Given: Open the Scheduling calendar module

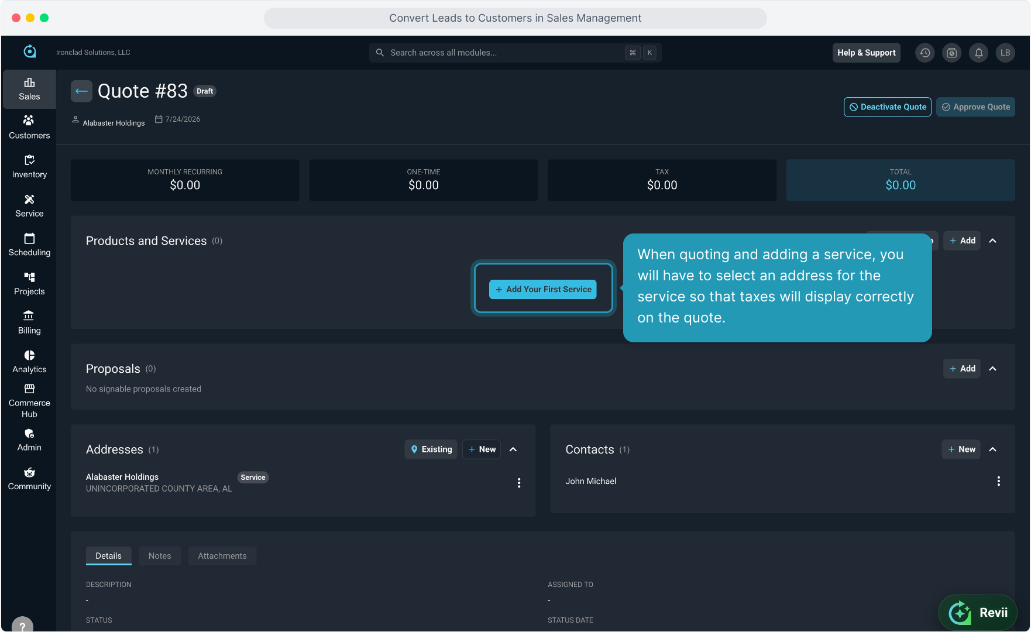Looking at the screenshot, I should 29,245.
